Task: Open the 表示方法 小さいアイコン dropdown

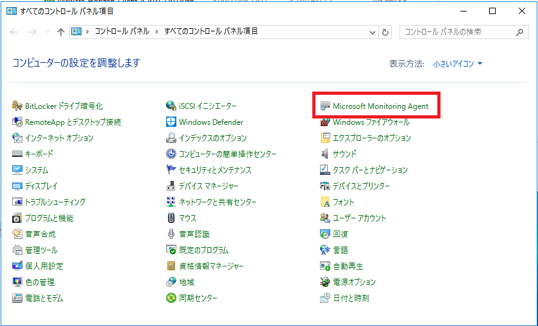Action: click(x=458, y=64)
